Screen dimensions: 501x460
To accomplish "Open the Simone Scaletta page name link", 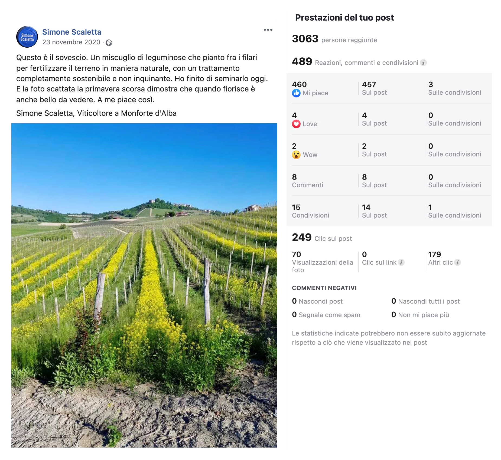I will [x=72, y=32].
